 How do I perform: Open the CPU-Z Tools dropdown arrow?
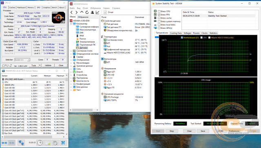(x=40, y=65)
